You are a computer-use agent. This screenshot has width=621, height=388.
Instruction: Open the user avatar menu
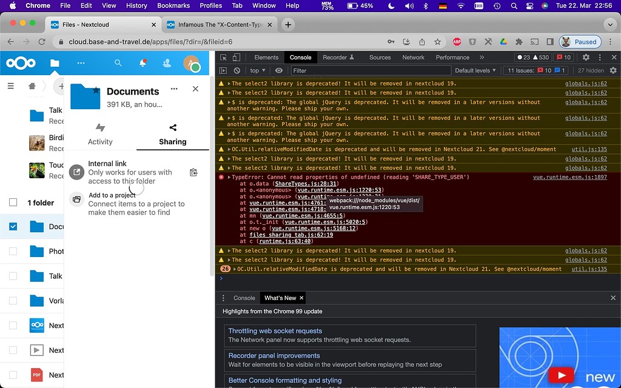click(191, 63)
